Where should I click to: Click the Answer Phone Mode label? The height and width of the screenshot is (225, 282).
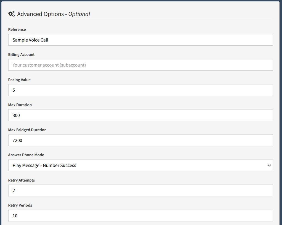click(26, 155)
